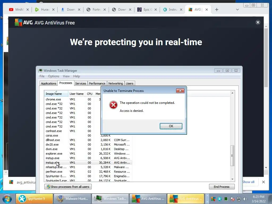Open a new browser tab with plus
The width and height of the screenshot is (272, 204).
pos(217,10)
